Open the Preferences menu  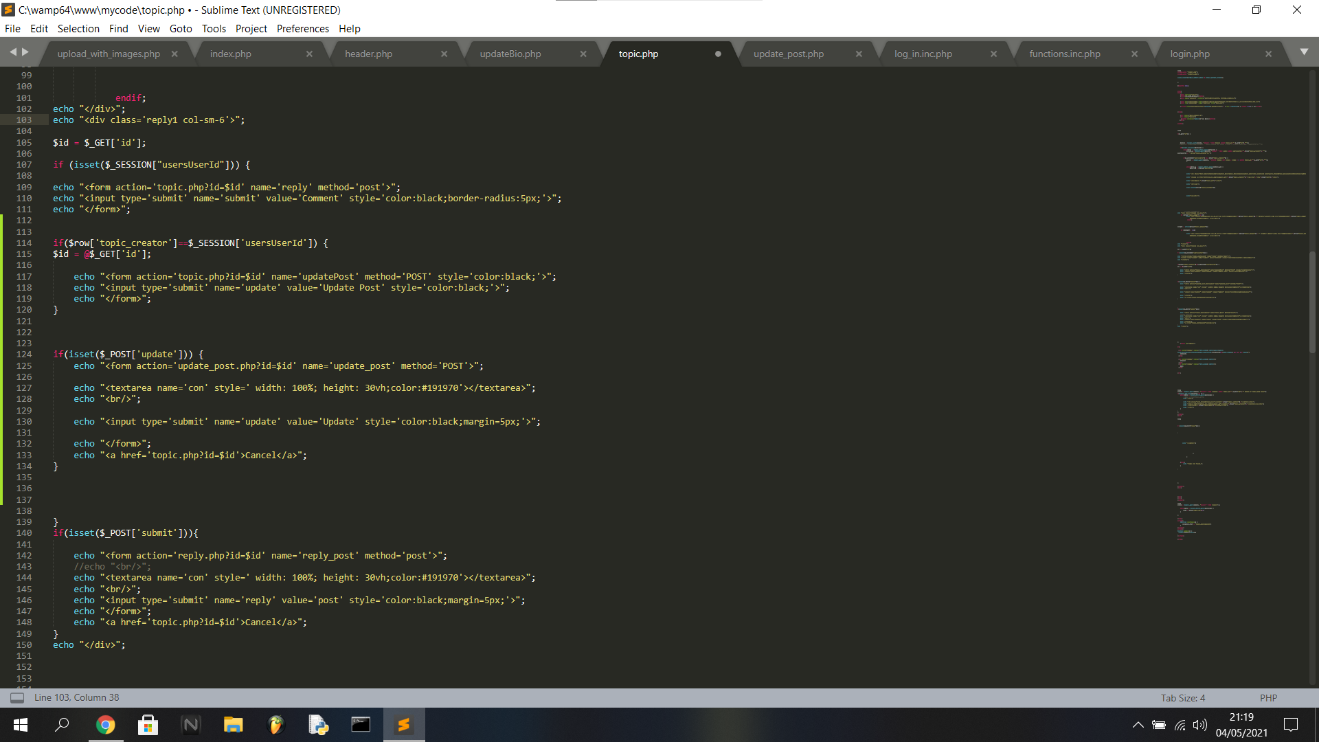(x=302, y=28)
